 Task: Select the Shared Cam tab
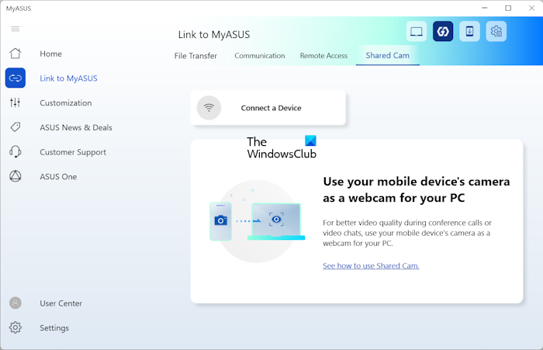[x=387, y=56]
